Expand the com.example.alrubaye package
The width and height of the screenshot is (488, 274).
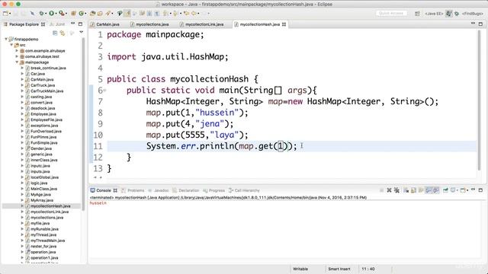[x=17, y=51]
